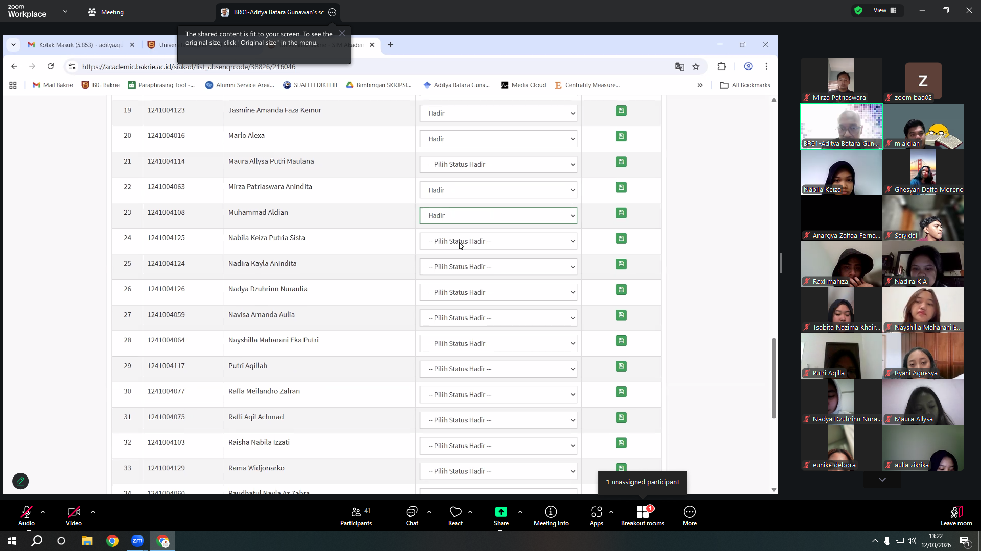Bookmark this page with the star icon
Viewport: 981px width, 551px height.
point(696,67)
